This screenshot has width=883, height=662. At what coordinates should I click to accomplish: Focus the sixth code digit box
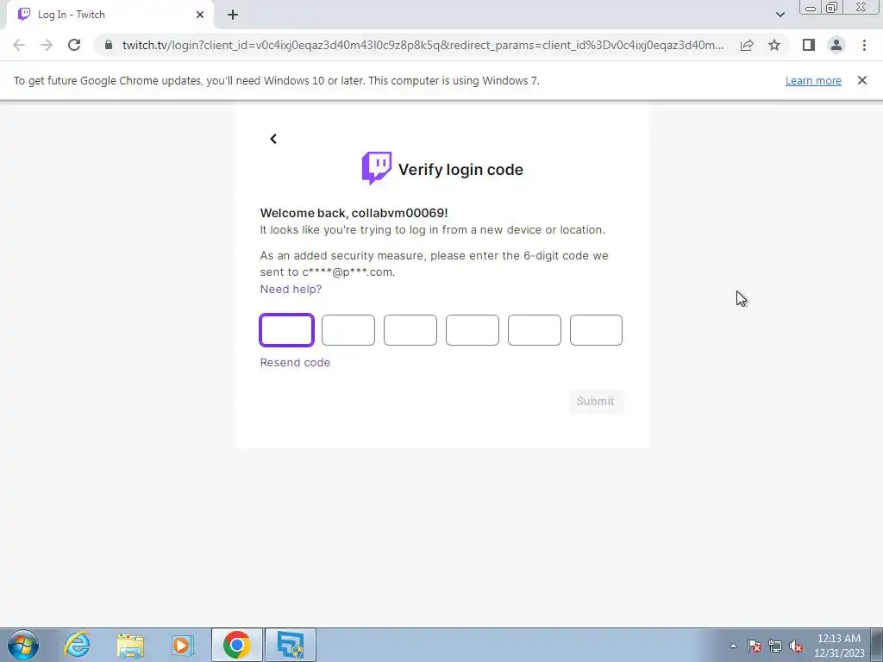[596, 330]
